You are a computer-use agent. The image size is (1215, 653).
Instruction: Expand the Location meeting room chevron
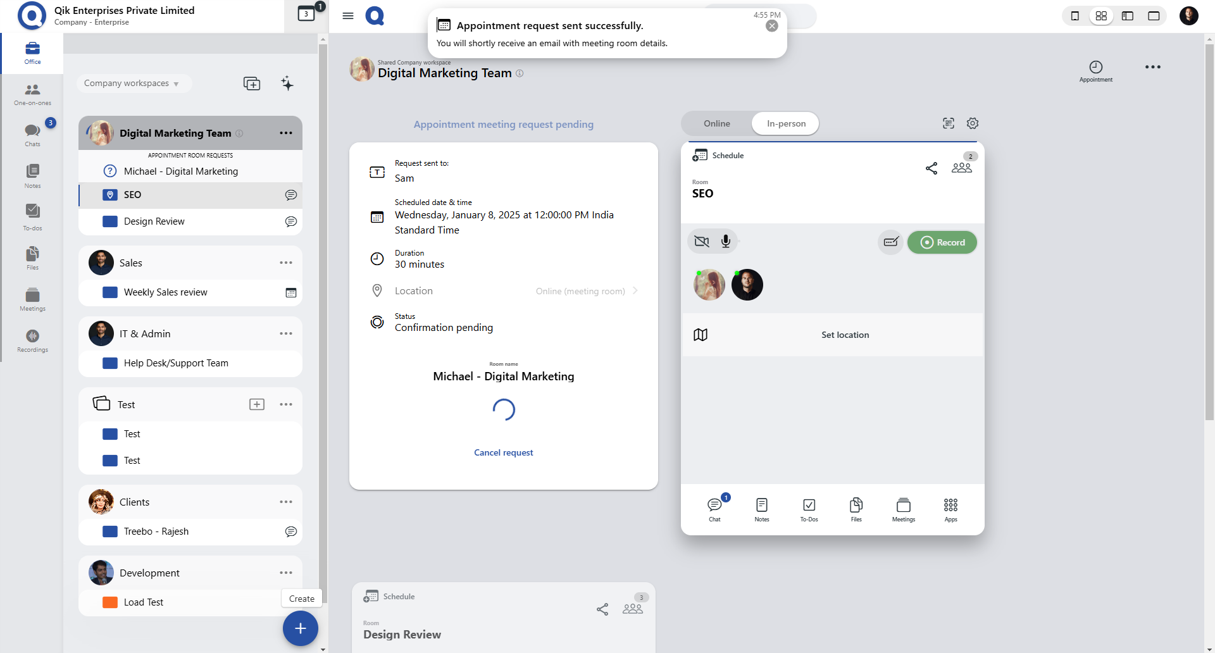635,291
